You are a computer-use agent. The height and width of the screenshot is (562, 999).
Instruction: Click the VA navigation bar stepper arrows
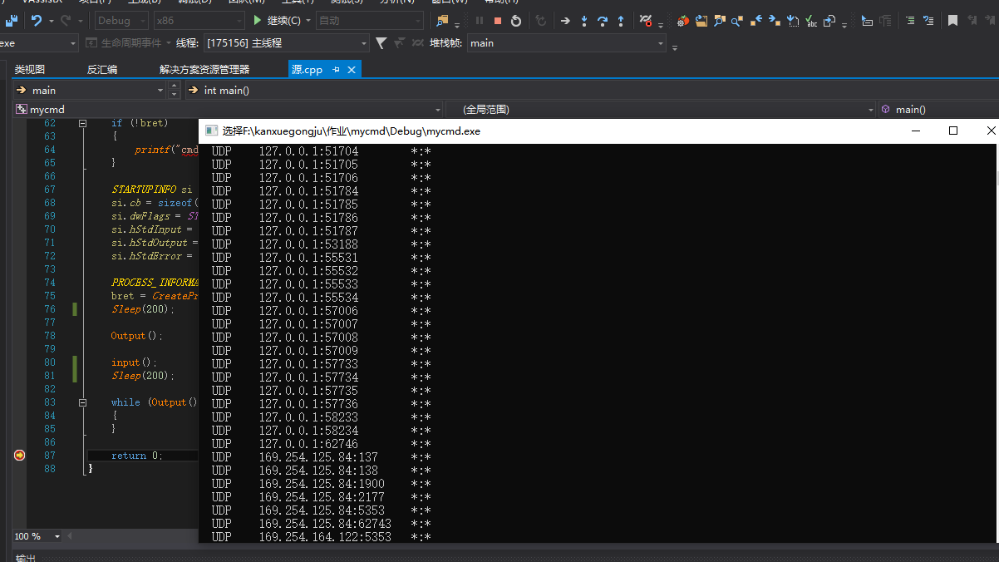click(174, 90)
